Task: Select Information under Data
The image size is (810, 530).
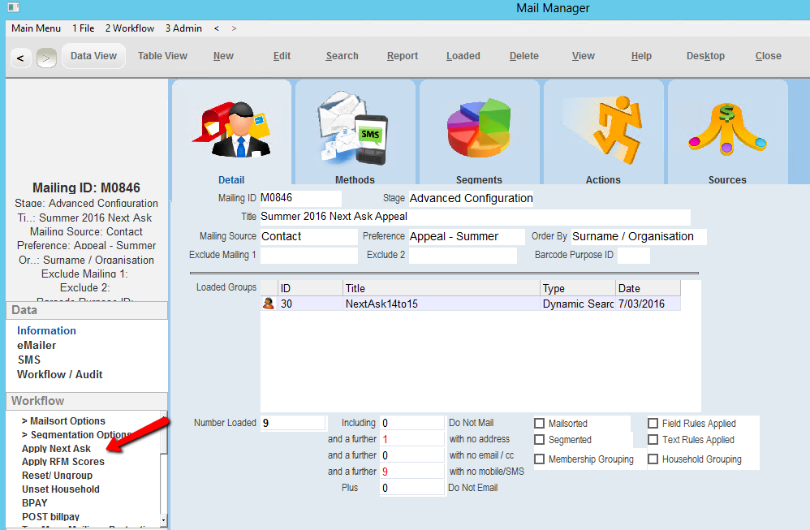Action: 46,330
